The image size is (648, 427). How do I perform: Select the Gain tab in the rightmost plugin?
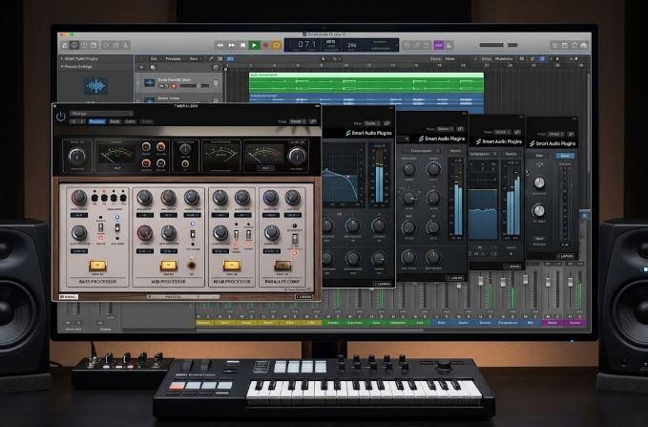[x=540, y=156]
